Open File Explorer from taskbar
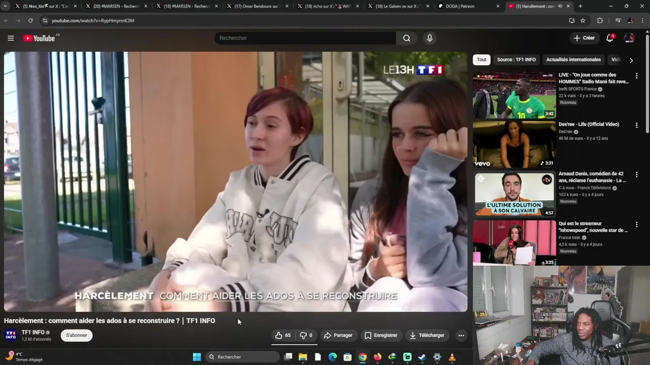 (303, 357)
